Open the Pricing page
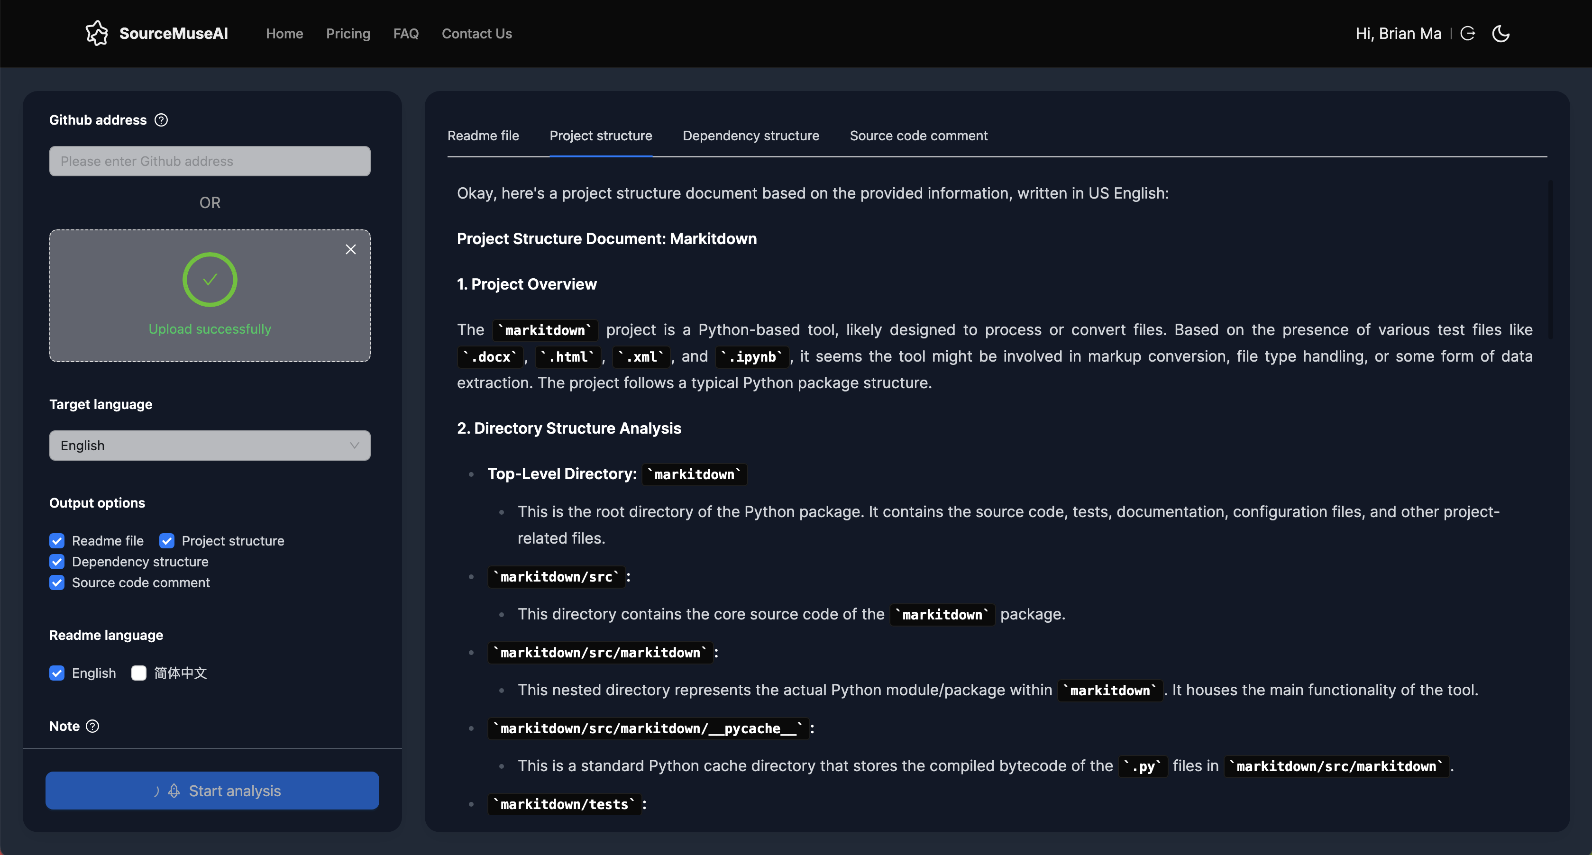This screenshot has height=855, width=1592. pyautogui.click(x=348, y=33)
